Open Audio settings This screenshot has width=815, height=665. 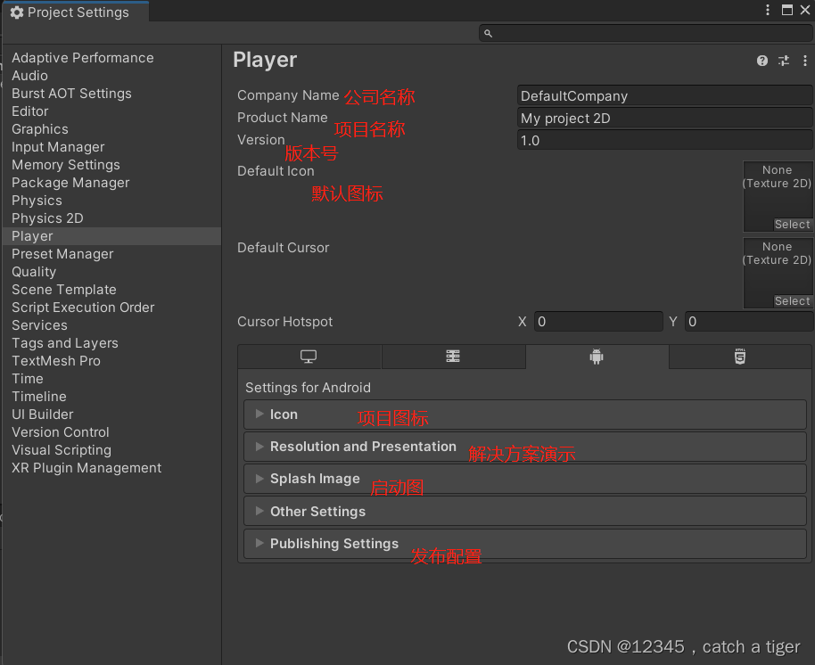click(29, 76)
